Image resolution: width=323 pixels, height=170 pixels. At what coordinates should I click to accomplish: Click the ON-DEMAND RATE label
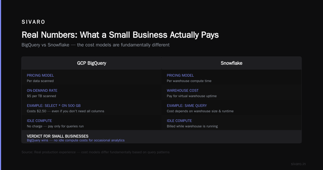[x=42, y=91]
